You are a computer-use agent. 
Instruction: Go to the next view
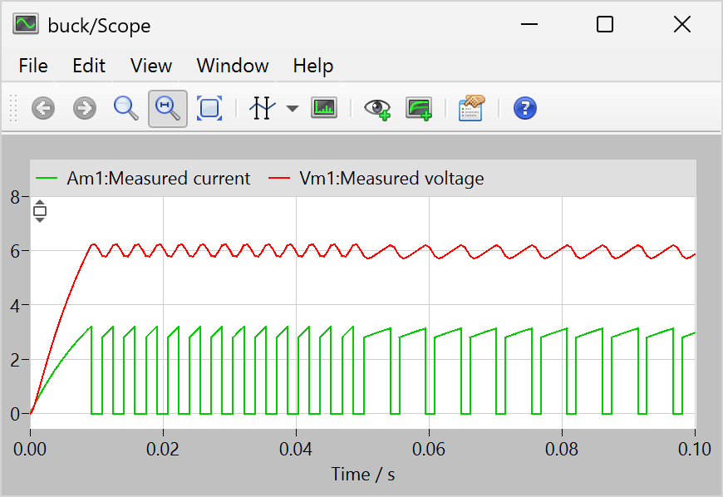coord(85,108)
